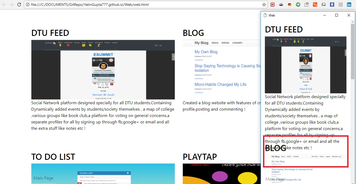Click 'About' in main page blog image nav
The image size is (356, 184).
(x=215, y=43)
